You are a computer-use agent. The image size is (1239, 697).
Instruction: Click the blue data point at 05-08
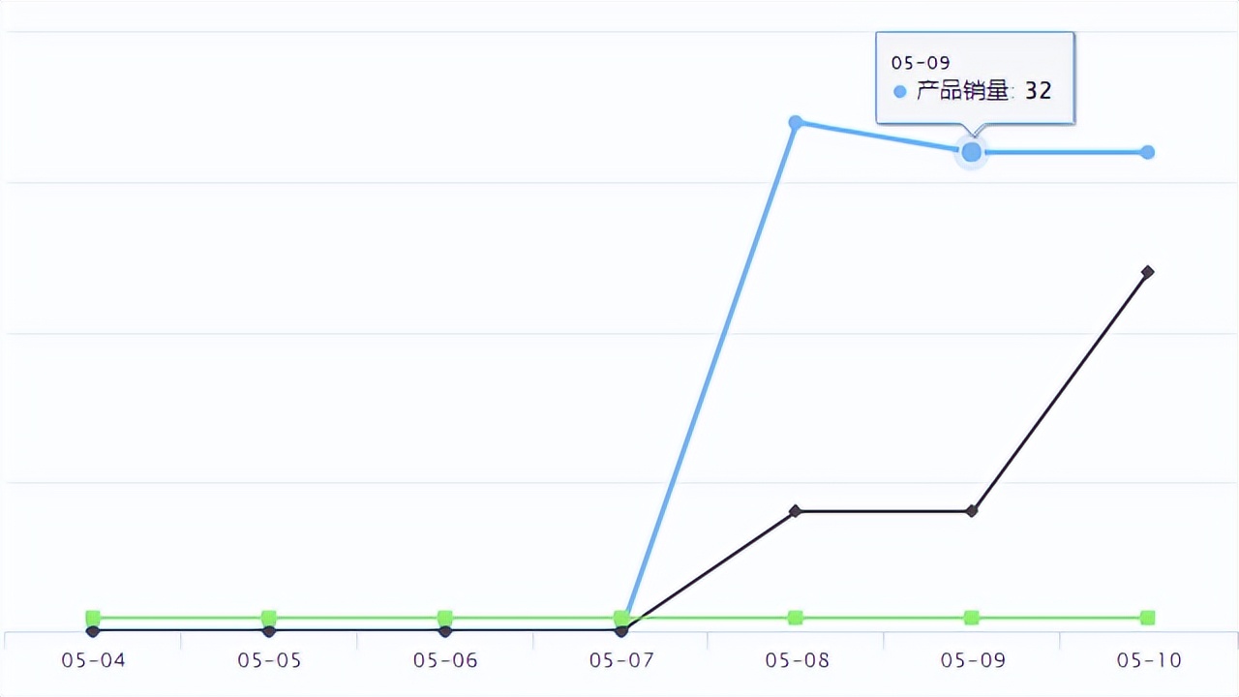(x=796, y=122)
